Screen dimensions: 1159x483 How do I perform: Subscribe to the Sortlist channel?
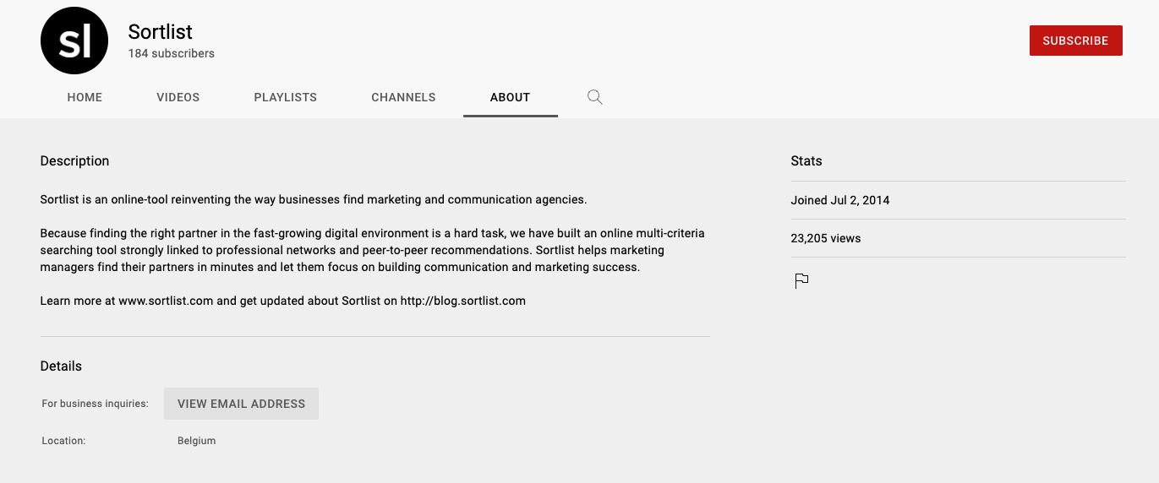(1075, 41)
